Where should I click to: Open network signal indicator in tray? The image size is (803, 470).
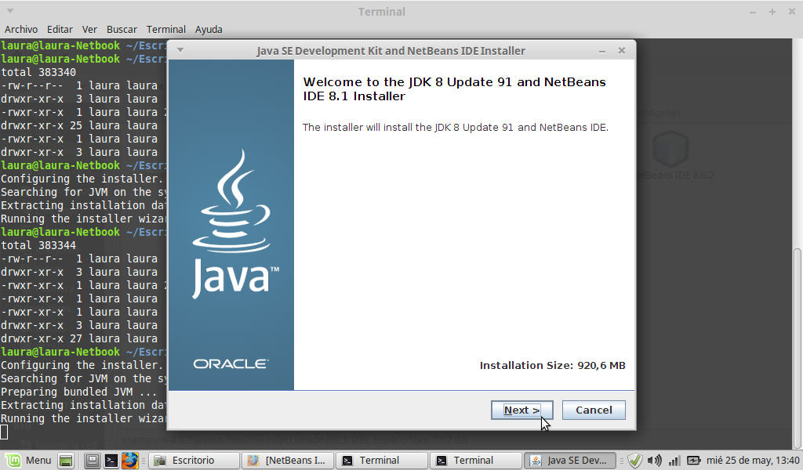coord(674,461)
